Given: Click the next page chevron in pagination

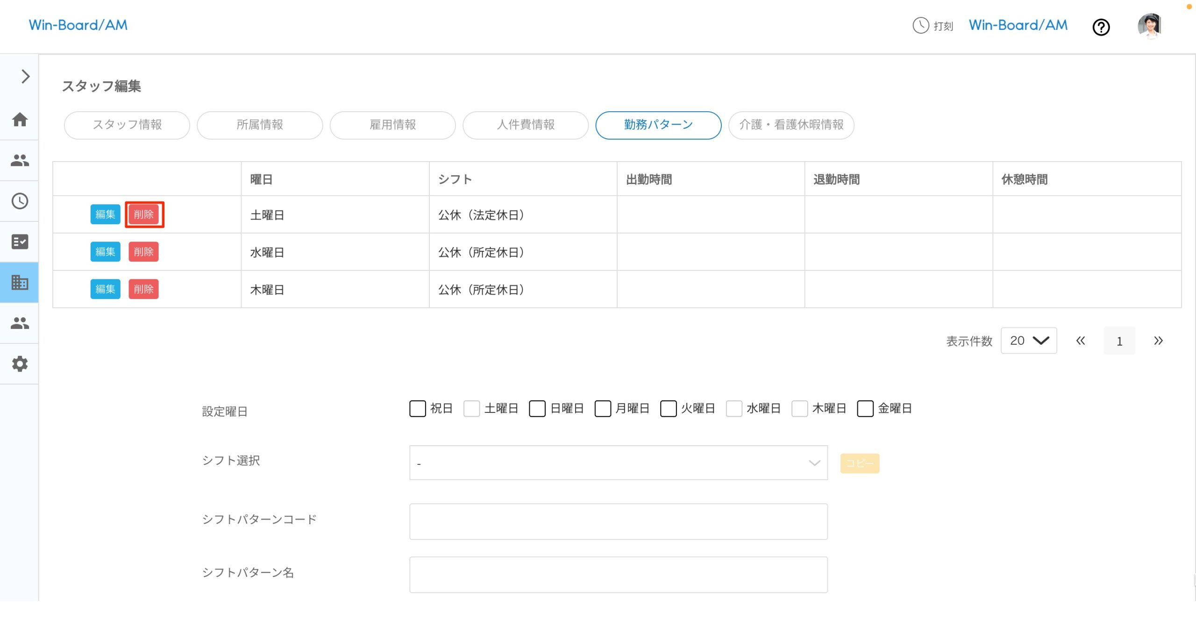Looking at the screenshot, I should [x=1158, y=341].
